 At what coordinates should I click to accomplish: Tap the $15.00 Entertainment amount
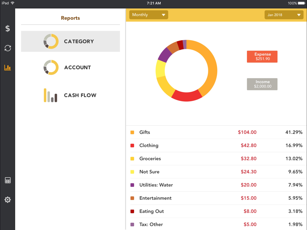(249, 198)
